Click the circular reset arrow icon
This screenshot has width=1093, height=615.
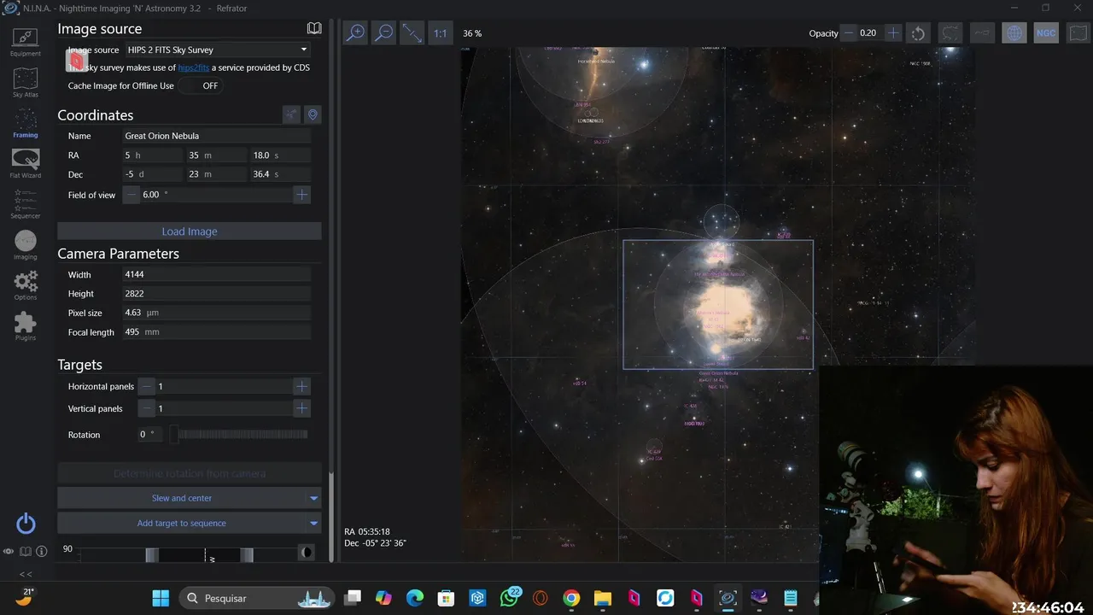pyautogui.click(x=918, y=33)
